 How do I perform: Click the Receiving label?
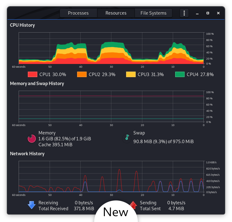pos(48,203)
